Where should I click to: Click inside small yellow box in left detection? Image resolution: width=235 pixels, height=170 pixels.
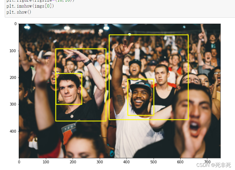[69, 89]
